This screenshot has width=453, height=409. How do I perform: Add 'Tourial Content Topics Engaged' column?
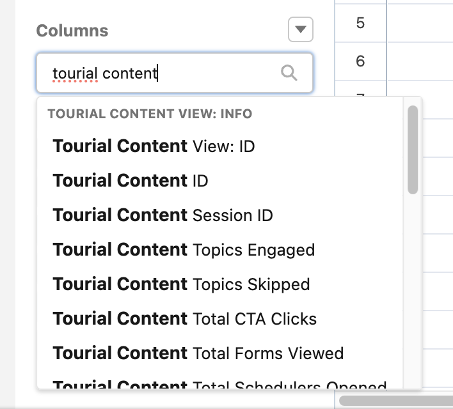pyautogui.click(x=184, y=250)
